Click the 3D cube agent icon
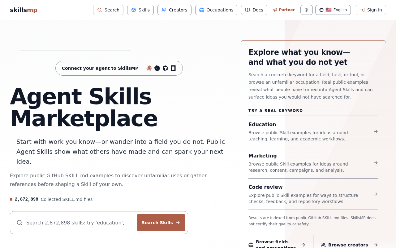The width and height of the screenshot is (396, 248). [x=165, y=68]
